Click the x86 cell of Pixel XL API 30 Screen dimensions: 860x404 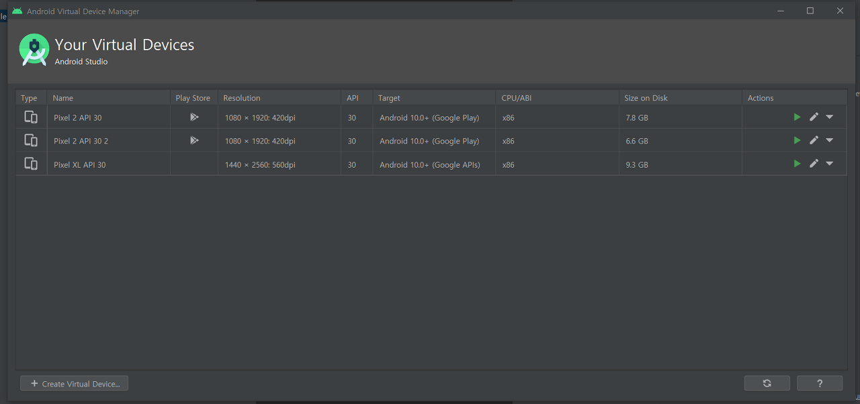pos(558,164)
